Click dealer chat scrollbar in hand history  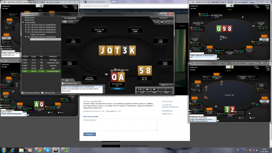point(104,89)
